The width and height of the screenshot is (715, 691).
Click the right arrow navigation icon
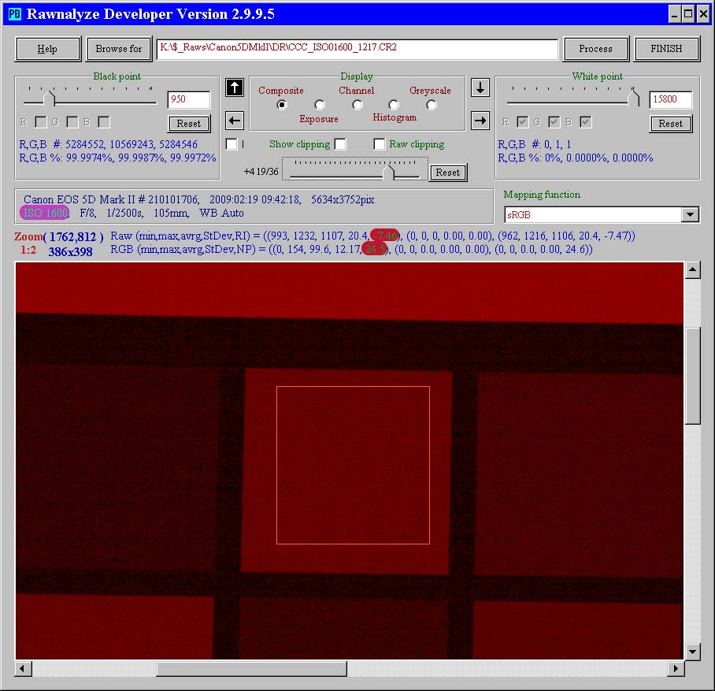point(480,121)
